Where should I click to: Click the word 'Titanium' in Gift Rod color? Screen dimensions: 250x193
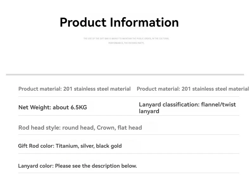(x=66, y=146)
